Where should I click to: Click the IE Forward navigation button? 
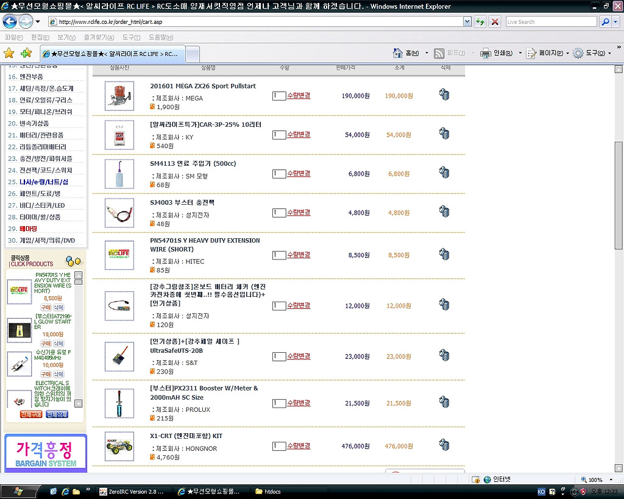(26, 21)
